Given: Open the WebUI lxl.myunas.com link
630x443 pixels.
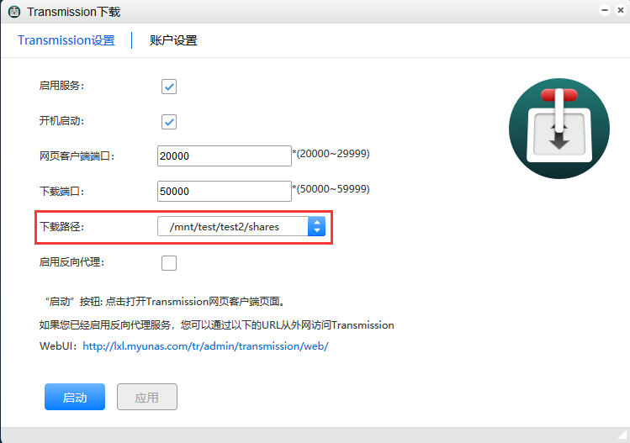Looking at the screenshot, I should tap(205, 345).
